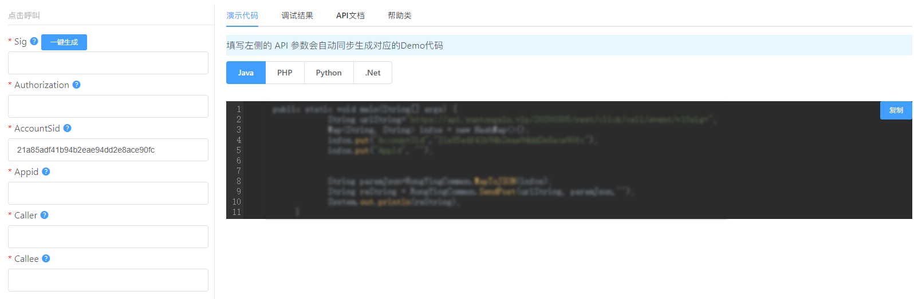Choose Python as the demo language
This screenshot has width=914, height=299.
point(329,73)
